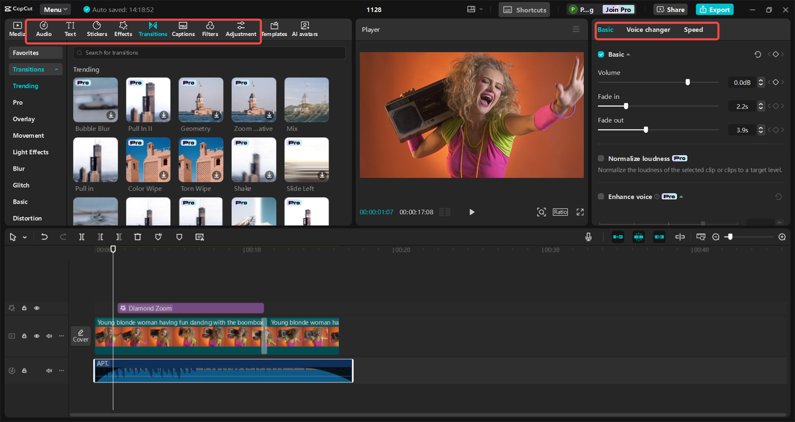795x422 pixels.
Task: Open the Effects panel
Action: (123, 29)
